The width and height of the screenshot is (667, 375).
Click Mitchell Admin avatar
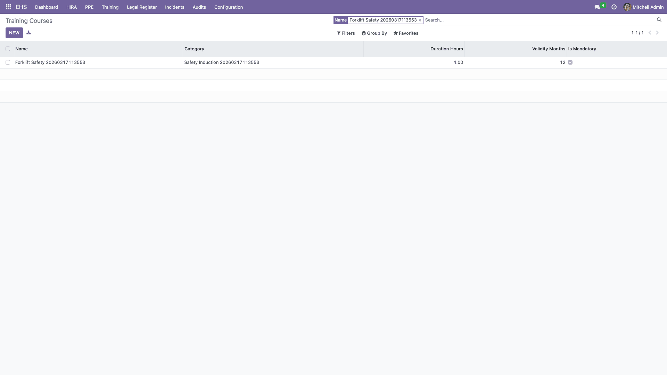coord(627,7)
